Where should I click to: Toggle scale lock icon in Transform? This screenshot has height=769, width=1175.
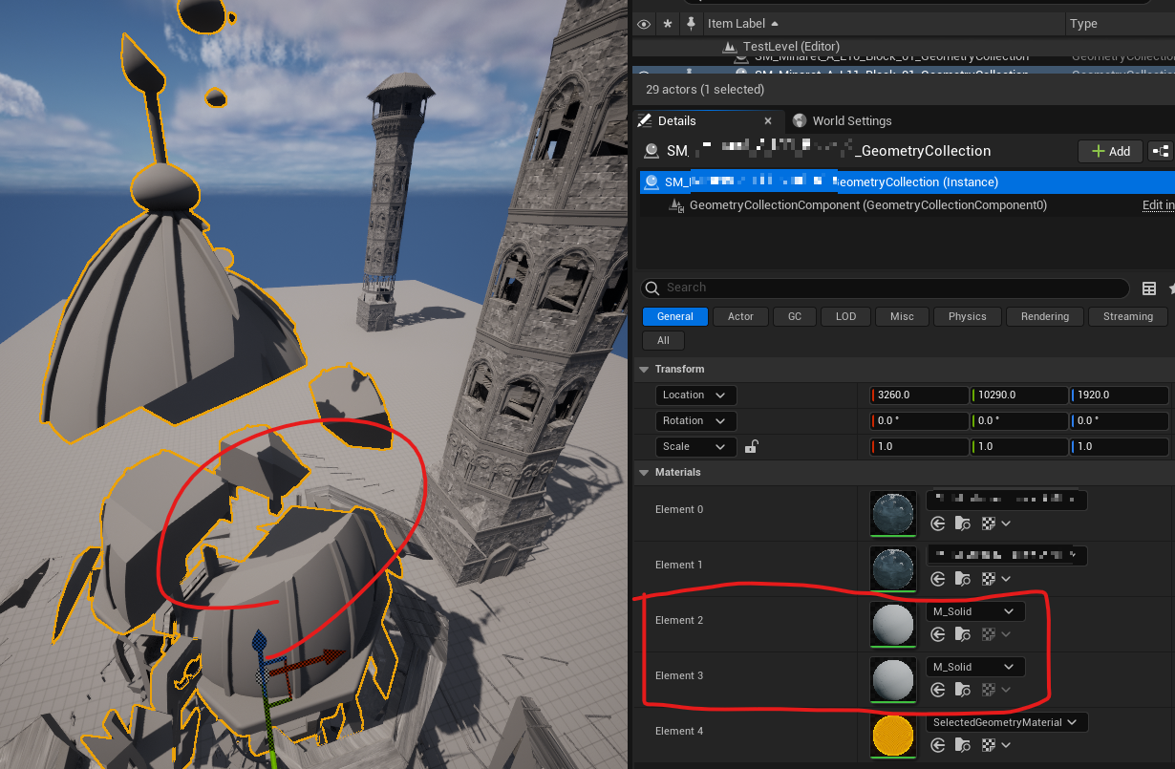(752, 446)
